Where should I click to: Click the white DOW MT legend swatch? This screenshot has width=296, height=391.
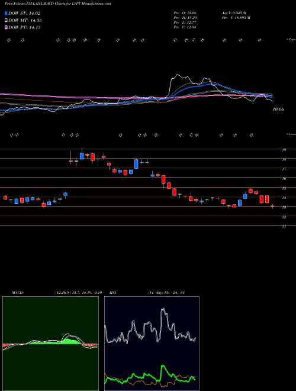pos(6,21)
